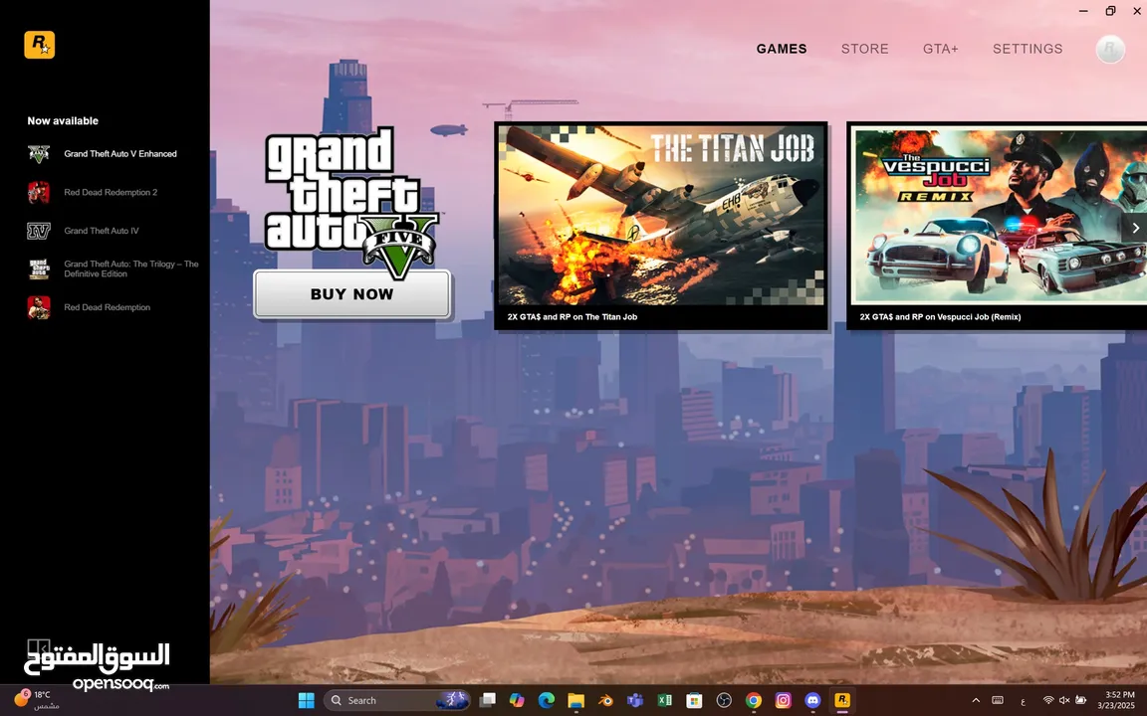
Task: Select Grand Theft Auto V Enhanced in the sidebar
Action: (119, 154)
